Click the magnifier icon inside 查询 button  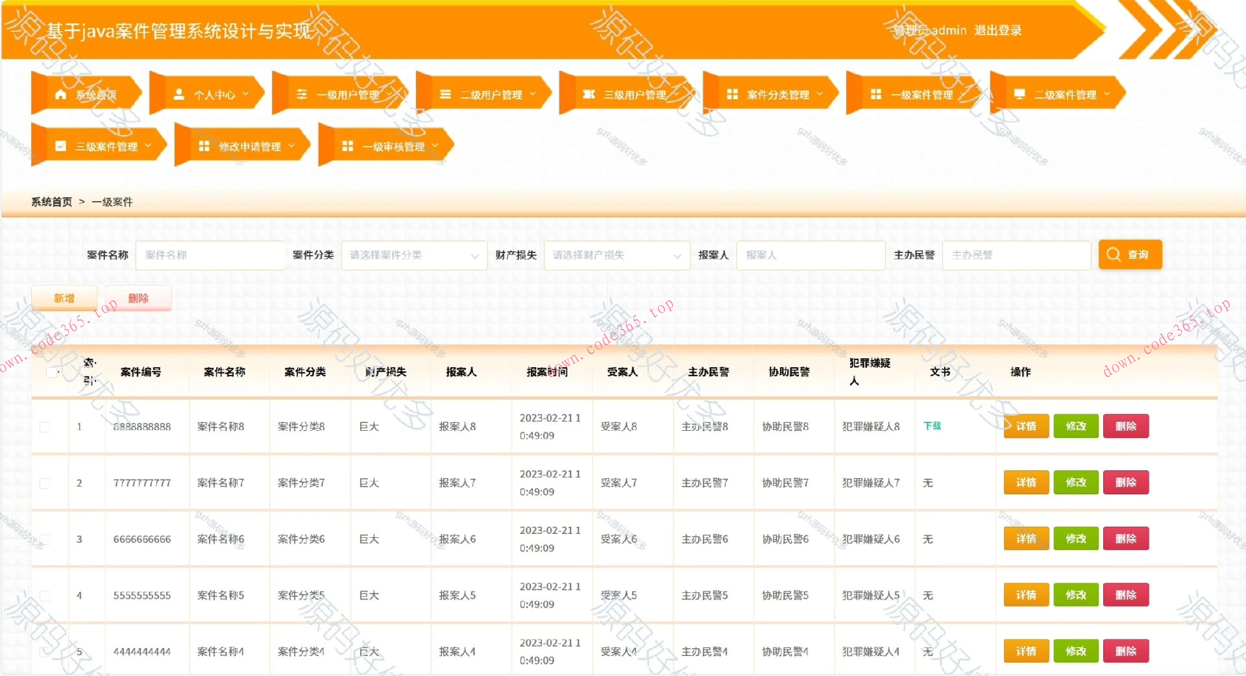point(1114,254)
